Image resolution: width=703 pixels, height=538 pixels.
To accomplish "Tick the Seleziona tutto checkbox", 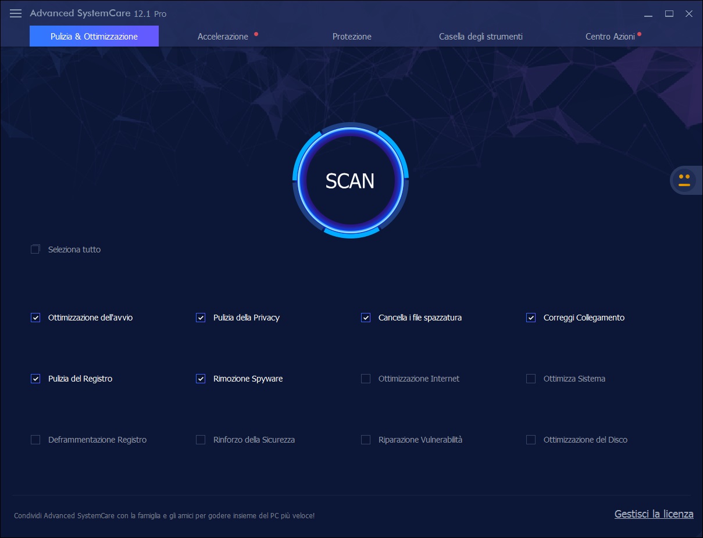I will (35, 250).
